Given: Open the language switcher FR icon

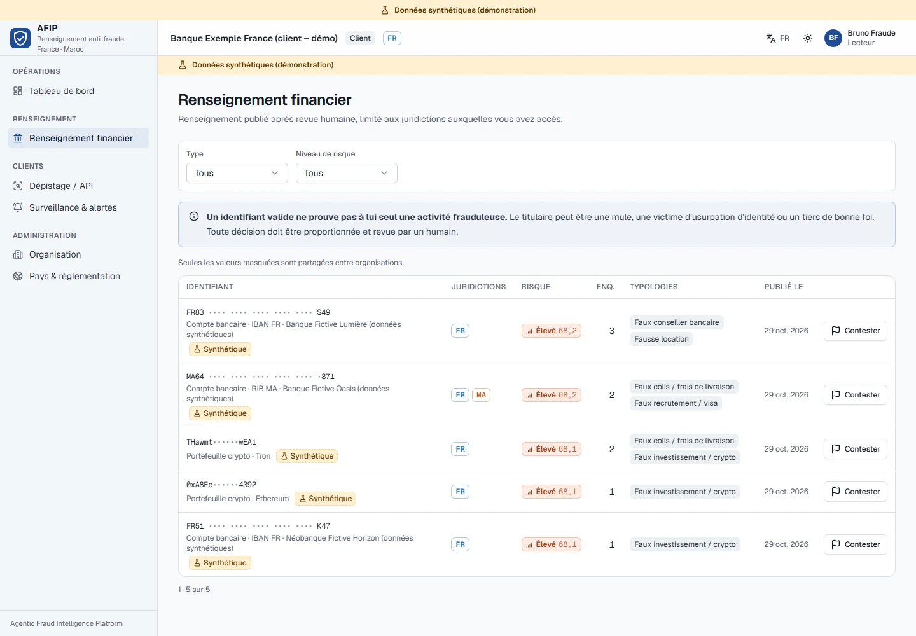Looking at the screenshot, I should click(x=771, y=38).
